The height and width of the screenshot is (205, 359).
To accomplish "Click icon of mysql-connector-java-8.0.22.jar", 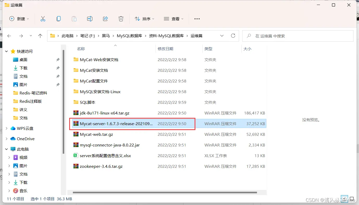I will pos(76,145).
